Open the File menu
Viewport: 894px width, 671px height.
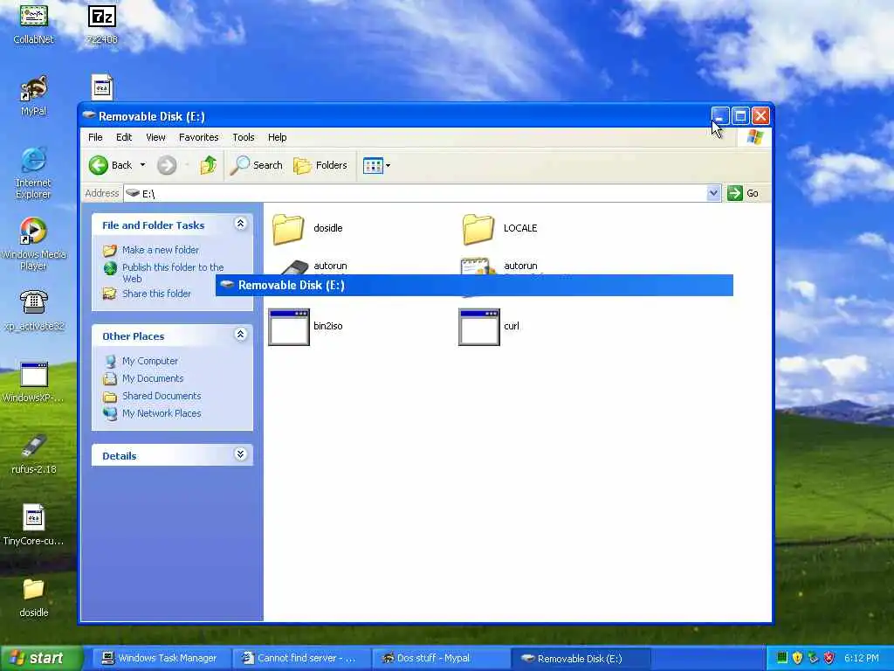pos(95,137)
